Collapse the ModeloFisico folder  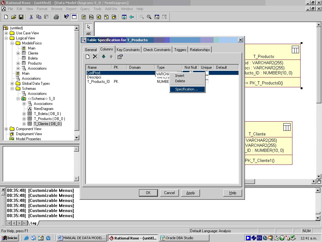click(x=12, y=43)
